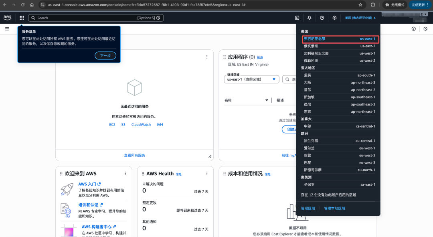Screen dimensions: 433x237
Task: Click 下一步 in the 服务菜单 tooltip
Action: click(x=105, y=55)
